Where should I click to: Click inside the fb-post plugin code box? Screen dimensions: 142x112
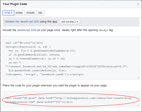pos(71,99)
